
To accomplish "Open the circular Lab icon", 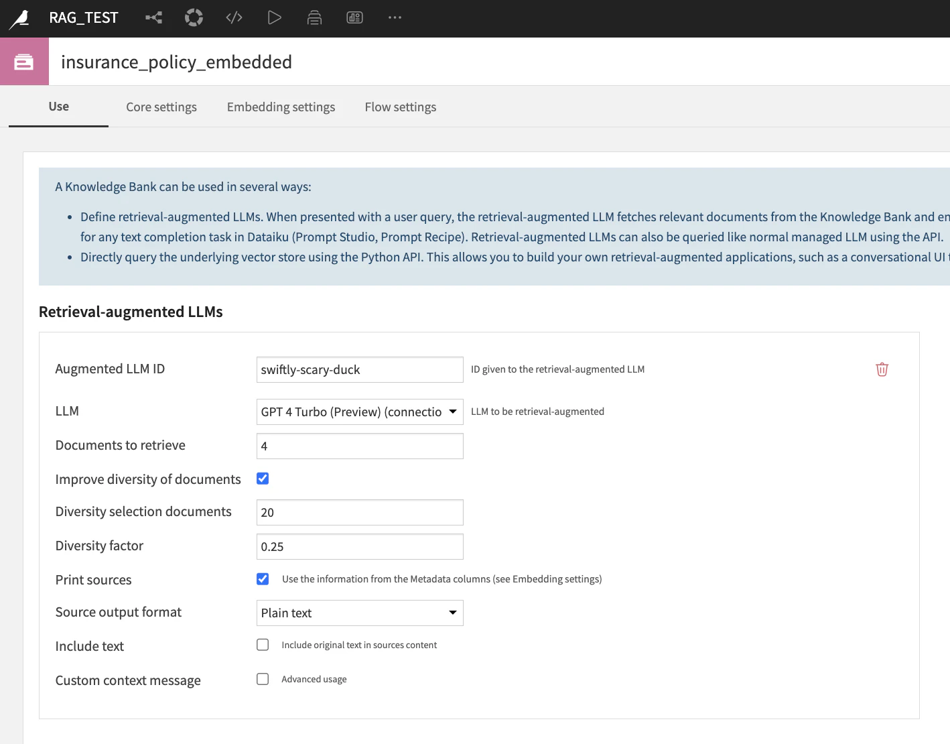I will click(x=194, y=17).
